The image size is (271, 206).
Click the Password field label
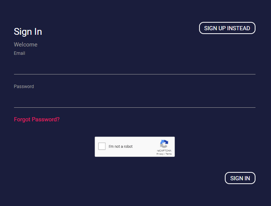(x=24, y=87)
